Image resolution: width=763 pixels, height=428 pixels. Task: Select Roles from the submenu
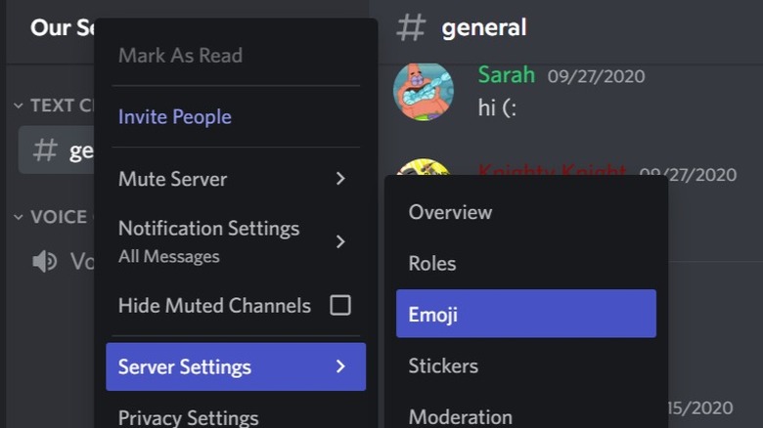432,263
